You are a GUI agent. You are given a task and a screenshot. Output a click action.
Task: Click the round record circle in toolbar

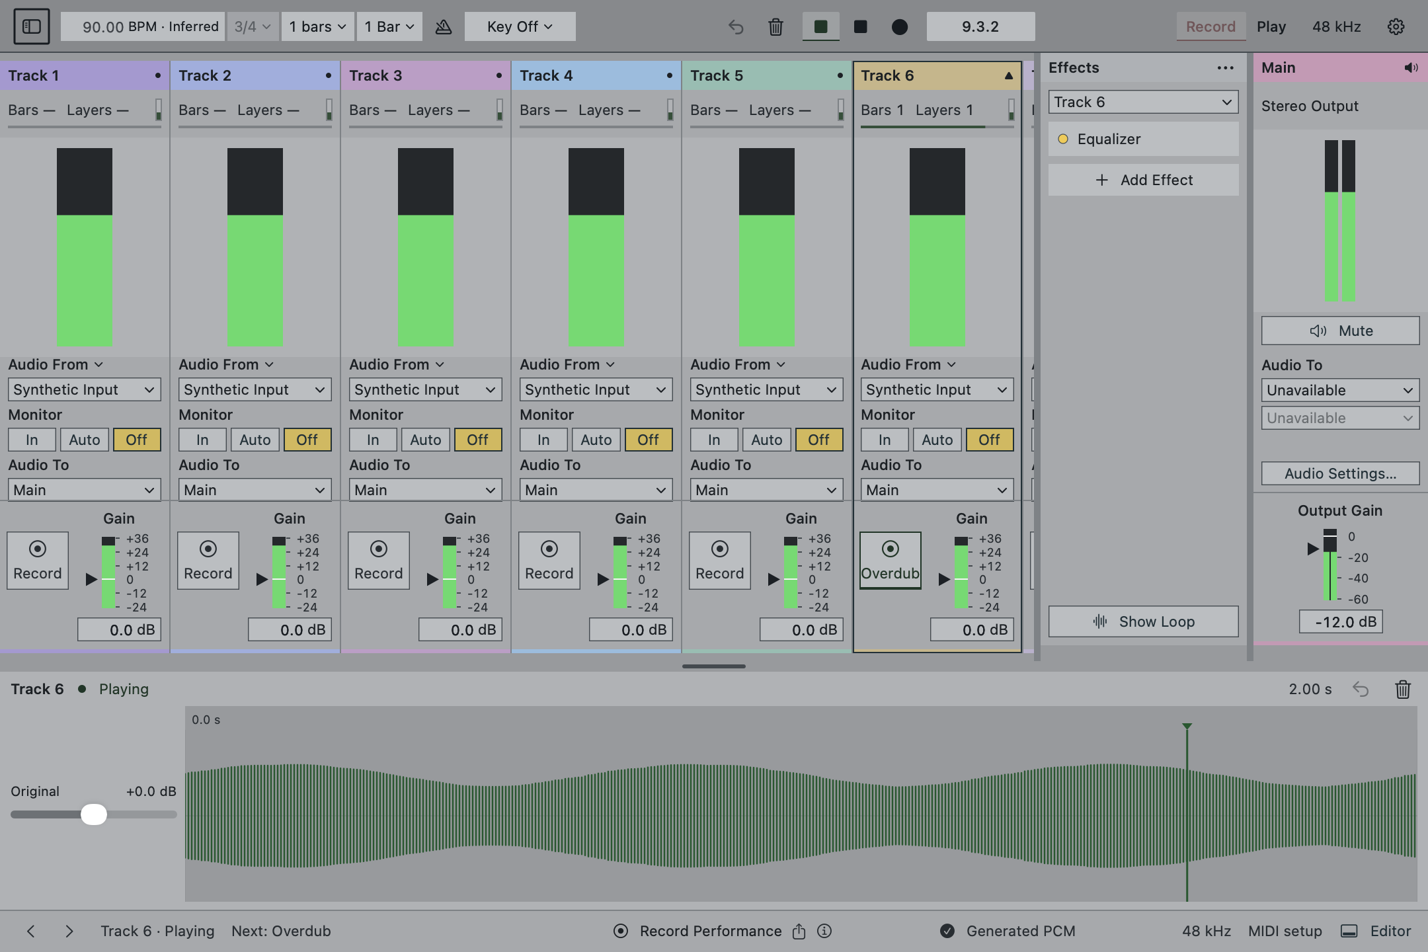click(x=900, y=26)
